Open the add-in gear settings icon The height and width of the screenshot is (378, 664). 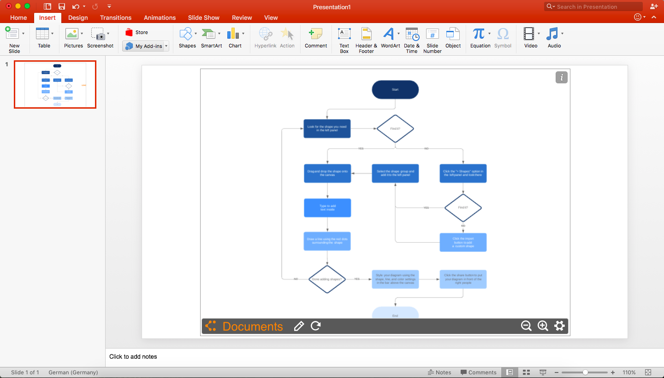pos(559,326)
